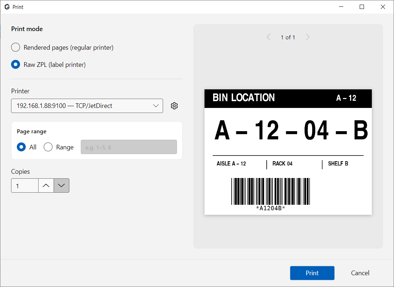The image size is (394, 287).
Task: Click the Copies number field
Action: click(x=25, y=185)
